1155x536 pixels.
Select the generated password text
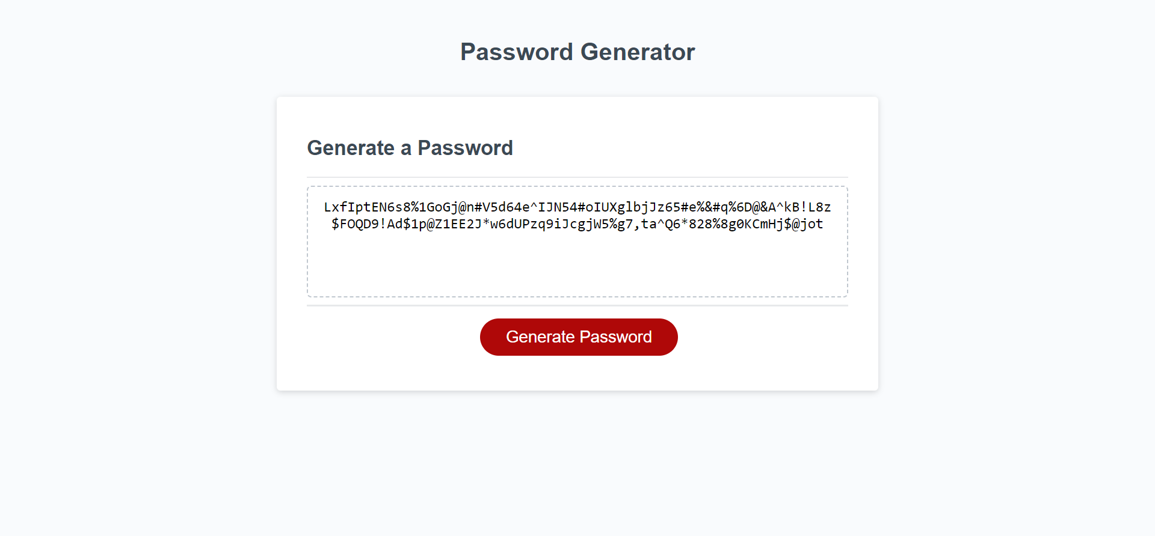pos(577,215)
